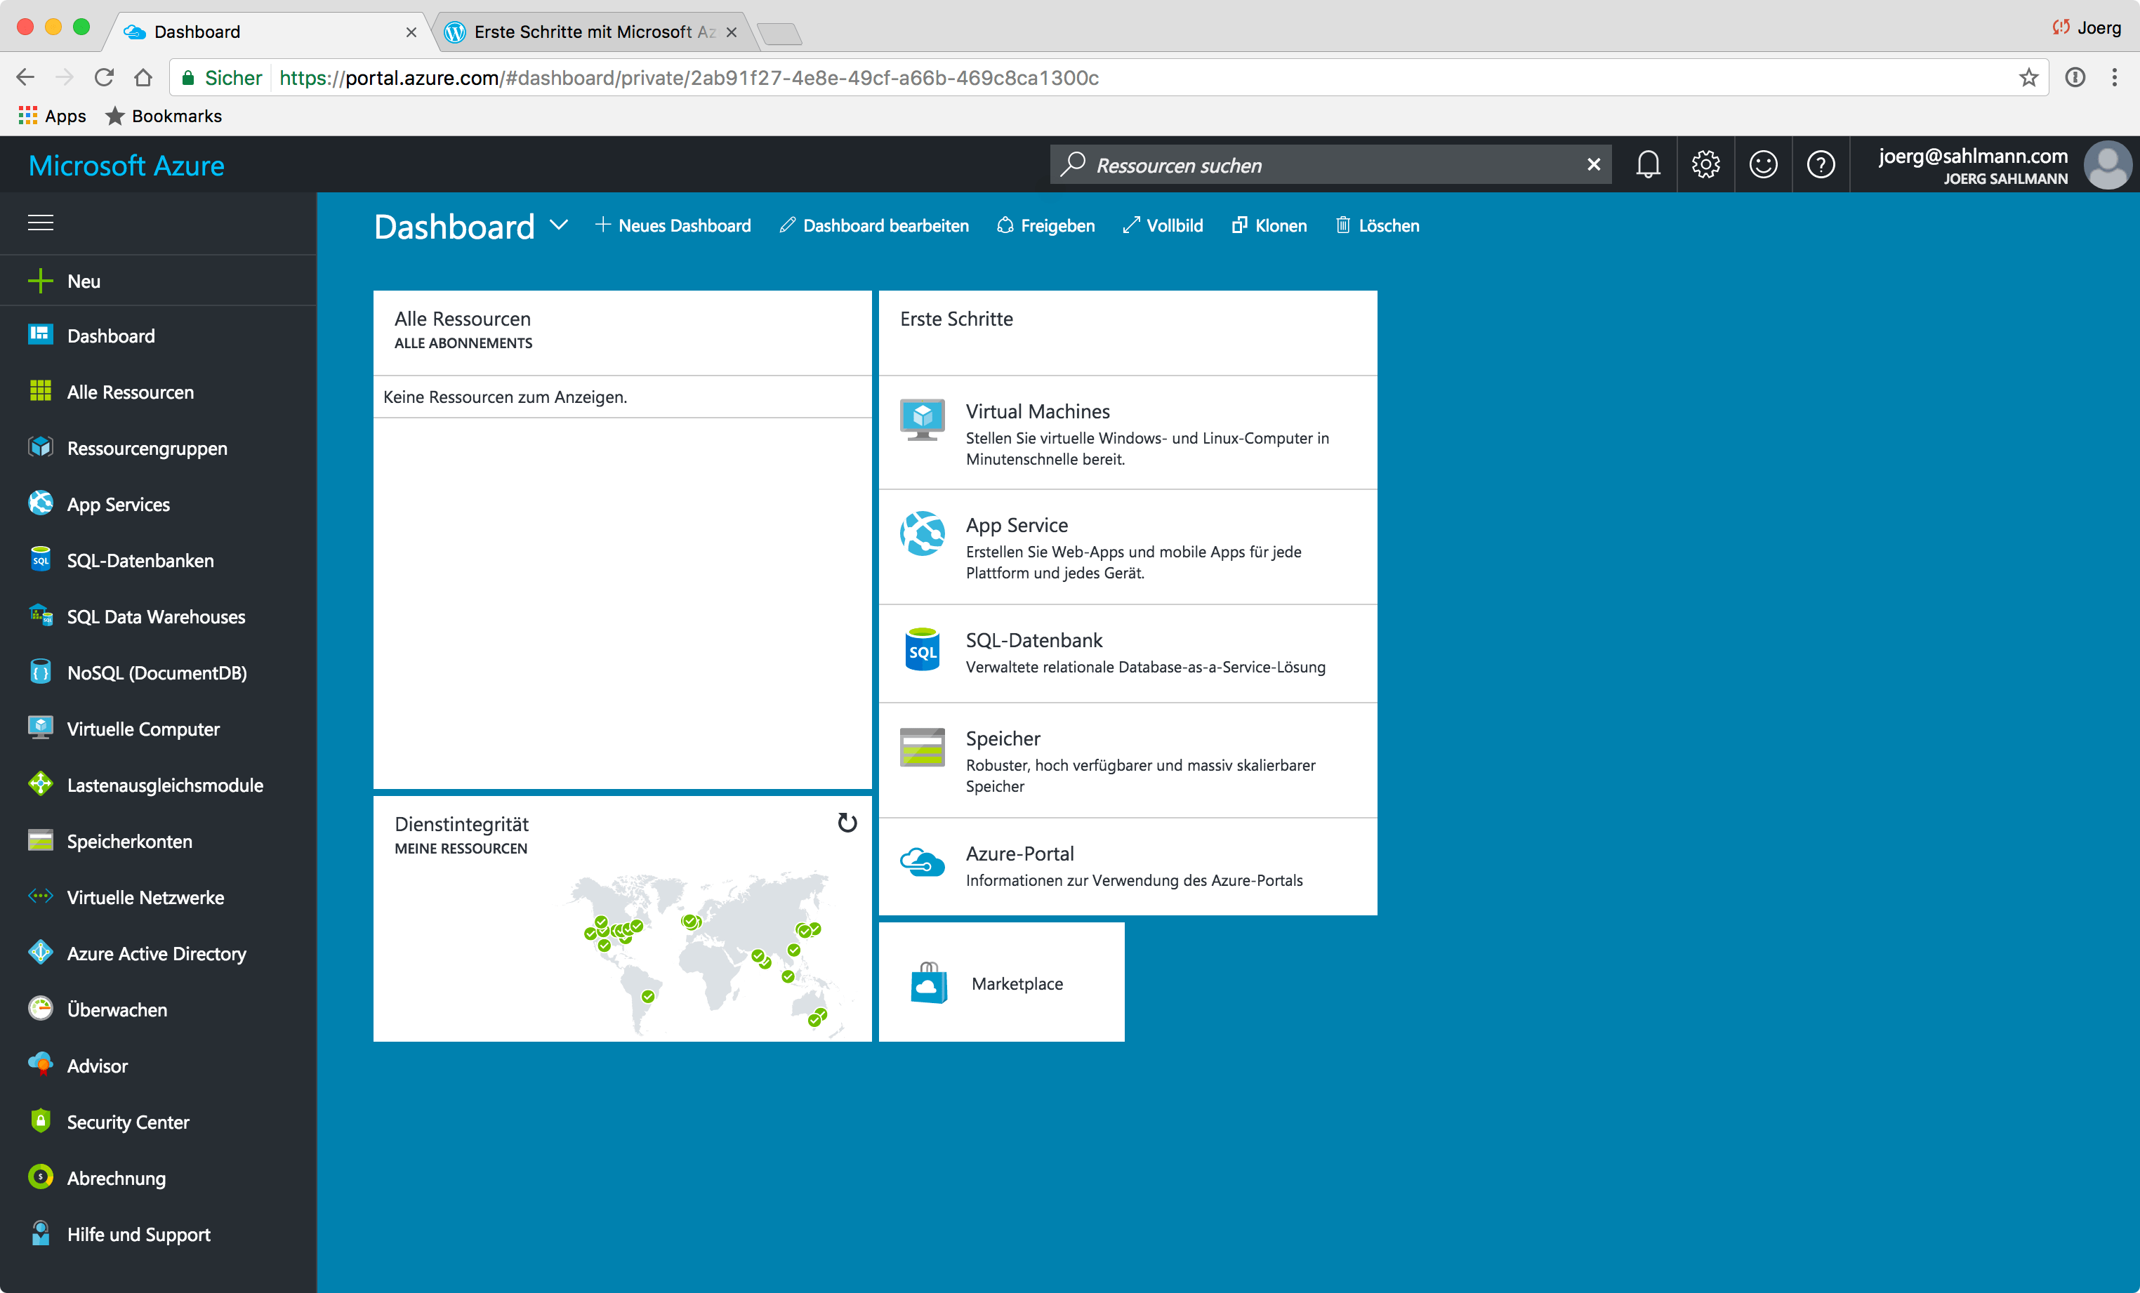This screenshot has width=2140, height=1293.
Task: Click the Microsoft Azure logo
Action: pyautogui.click(x=127, y=165)
